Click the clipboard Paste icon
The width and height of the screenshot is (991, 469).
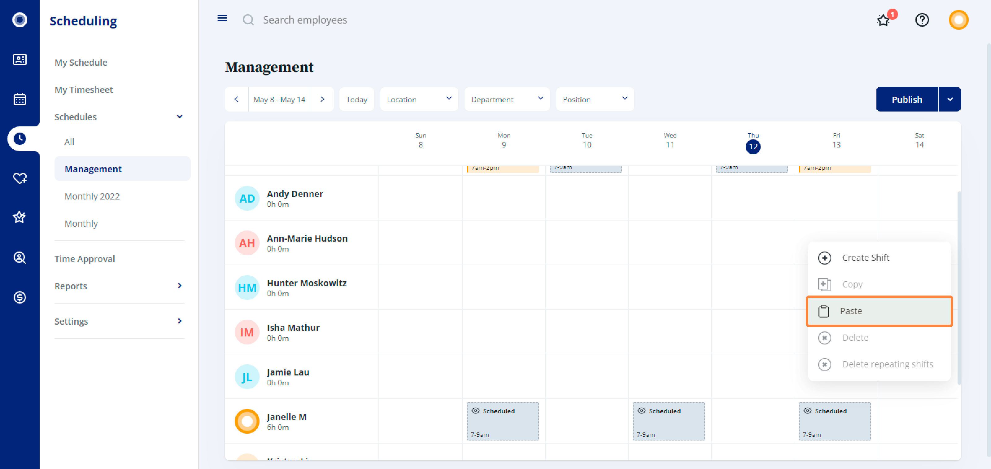coord(823,311)
